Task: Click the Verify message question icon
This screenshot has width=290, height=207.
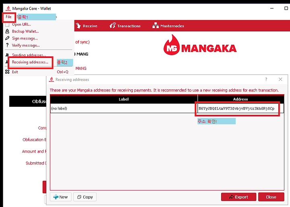Action: pyautogui.click(x=7, y=45)
